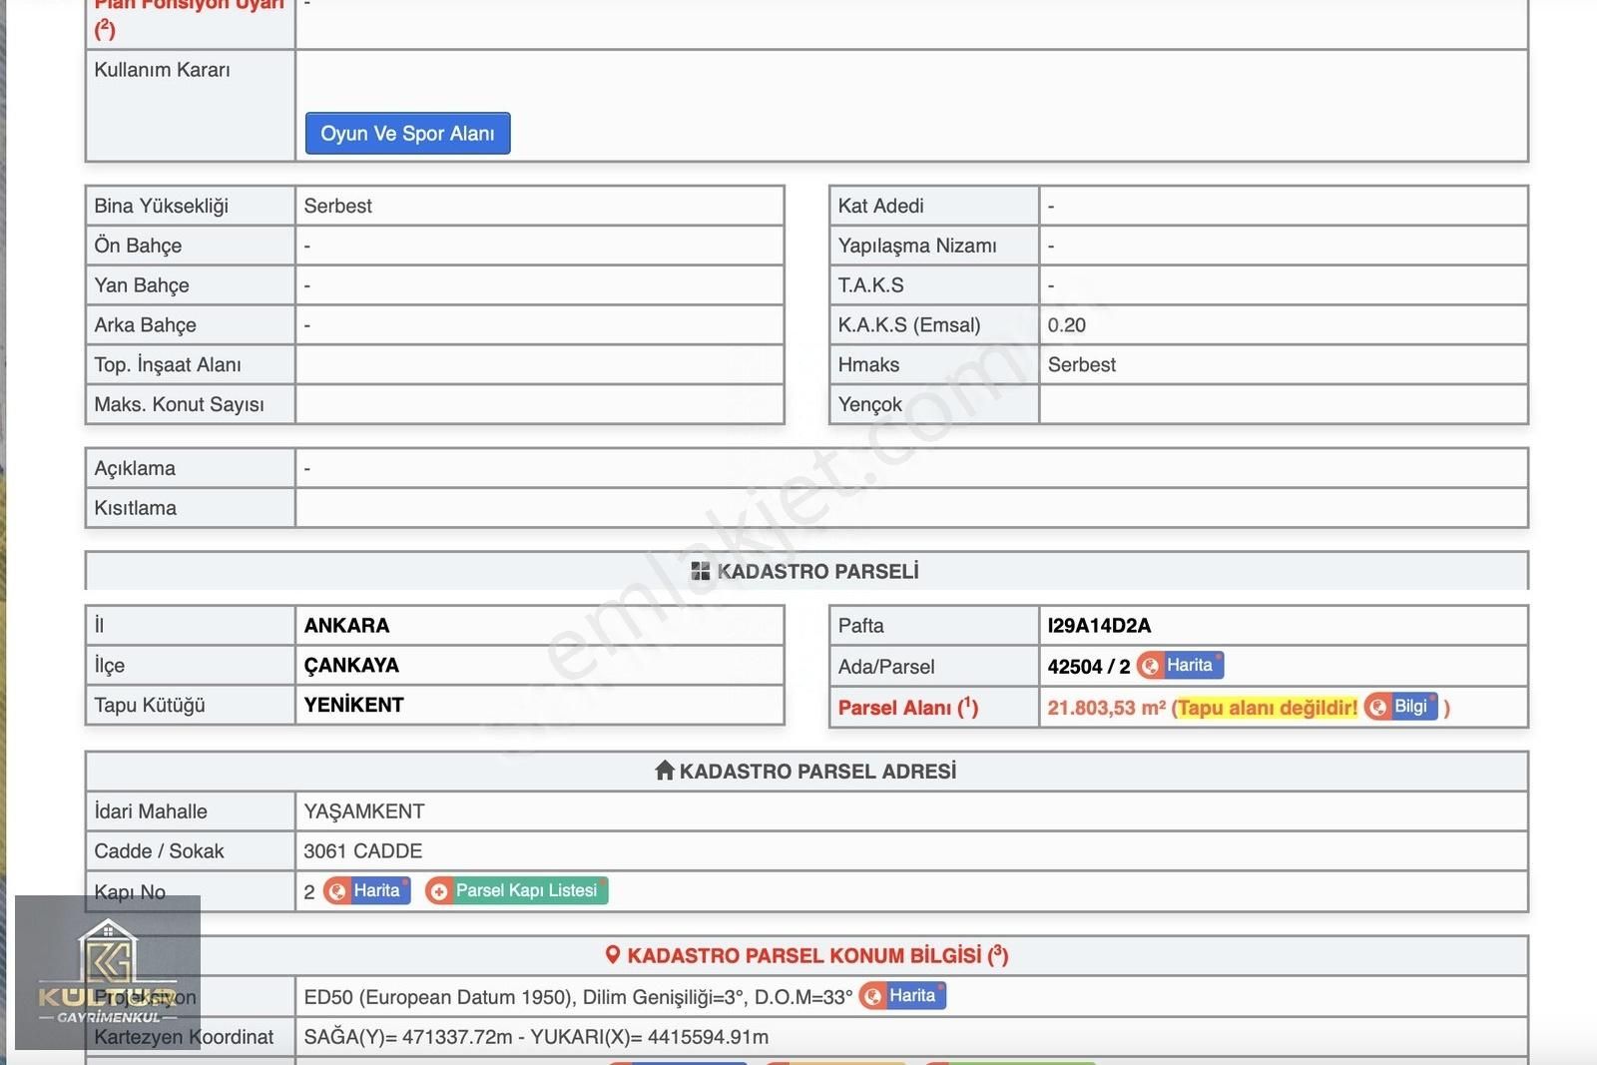Select the Bina Yüksekliği value Serbest
The height and width of the screenshot is (1065, 1597).
pos(337,206)
